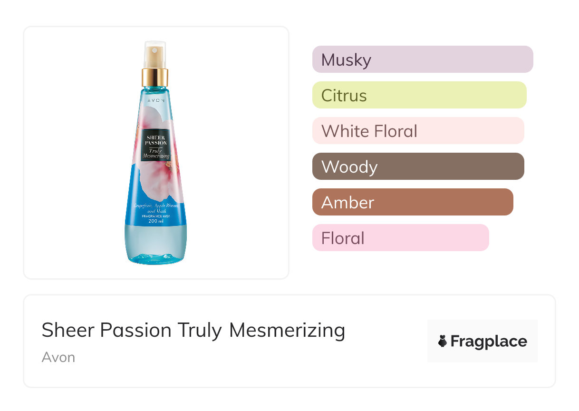Select the pink Floral accord bar

[400, 238]
